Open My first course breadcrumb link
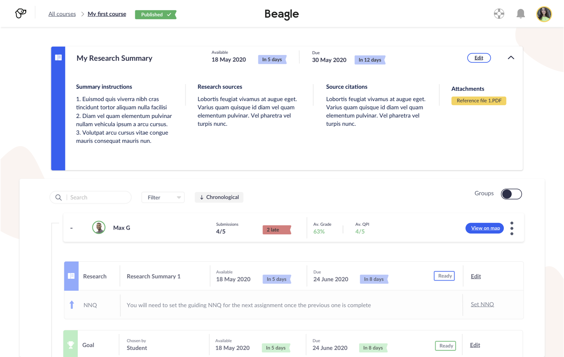The width and height of the screenshot is (564, 357). point(107,14)
